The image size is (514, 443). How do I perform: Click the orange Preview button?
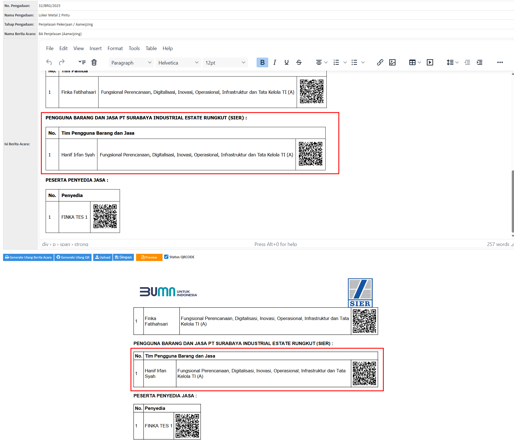[x=149, y=257]
